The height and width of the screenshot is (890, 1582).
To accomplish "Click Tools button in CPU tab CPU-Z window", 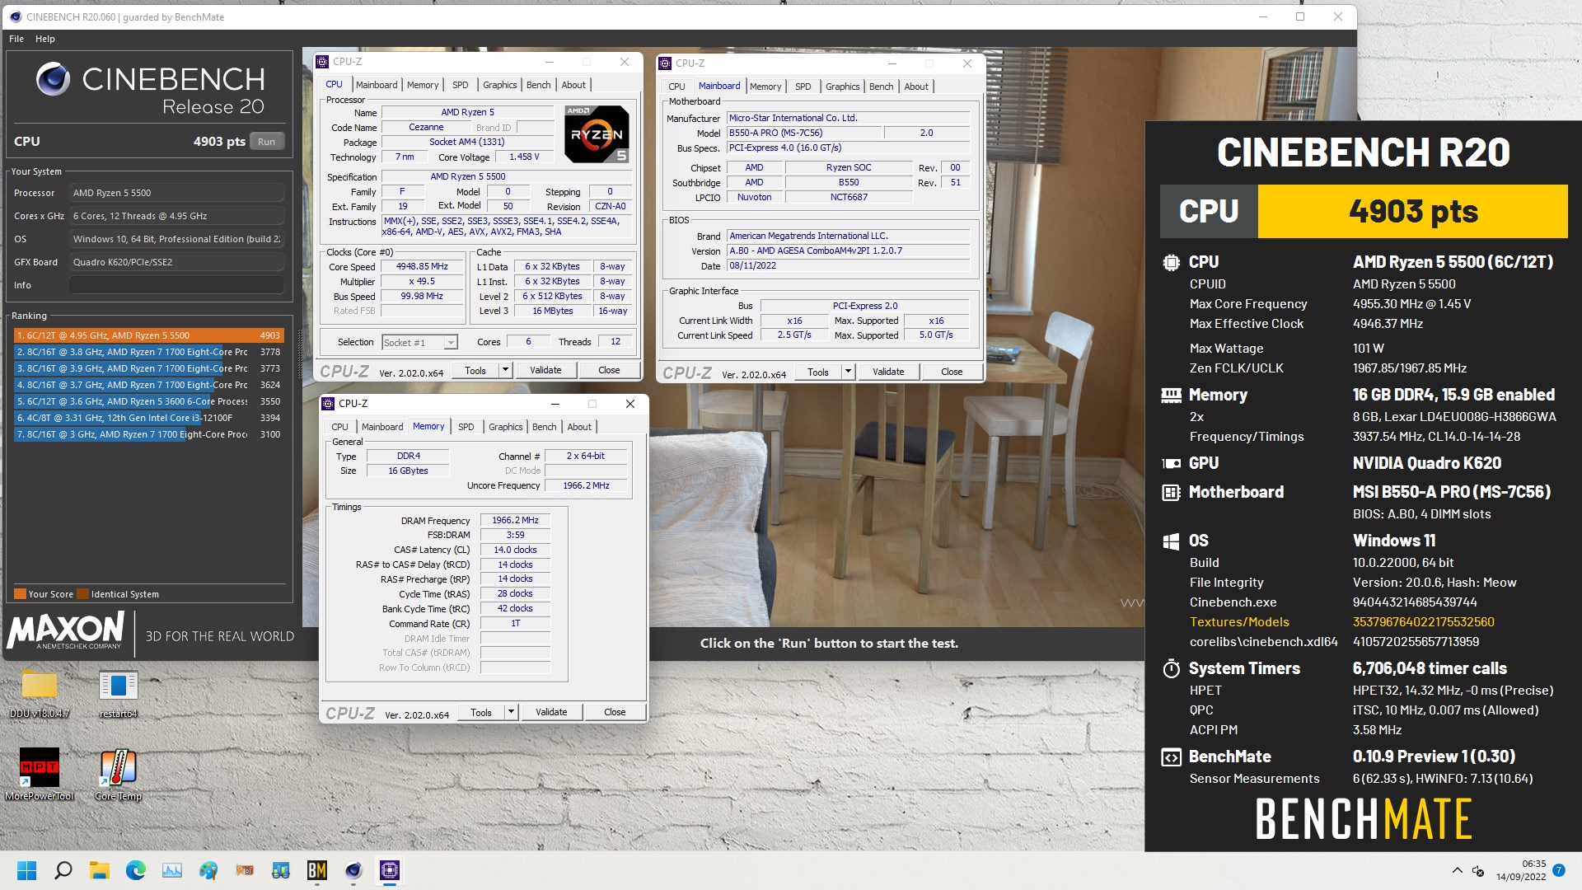I will 475,371.
